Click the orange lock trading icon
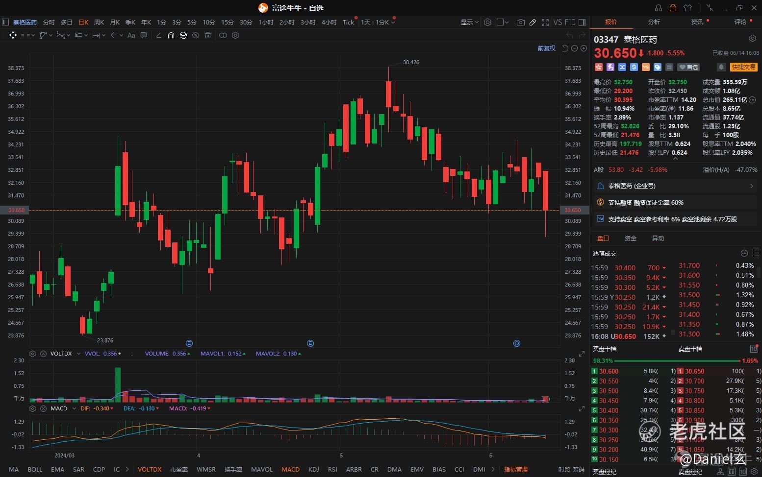Screen dimensions: 762x477 [x=673, y=8]
